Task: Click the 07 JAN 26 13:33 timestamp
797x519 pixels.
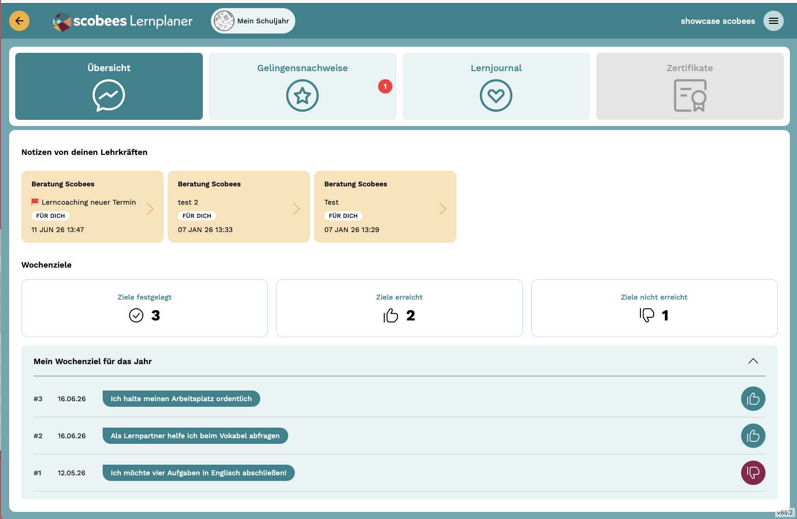Action: click(205, 230)
